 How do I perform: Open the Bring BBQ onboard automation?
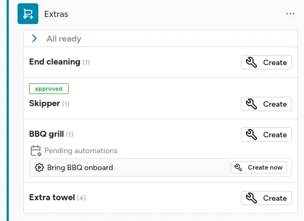pos(80,167)
